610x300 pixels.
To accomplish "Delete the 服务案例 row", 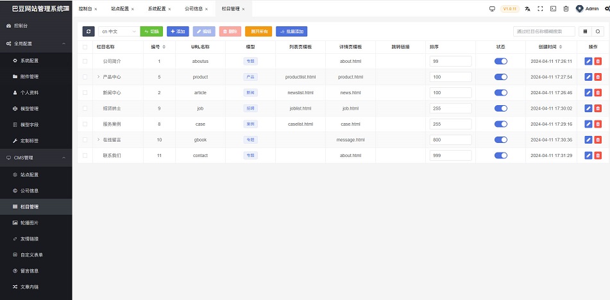I will point(598,124).
